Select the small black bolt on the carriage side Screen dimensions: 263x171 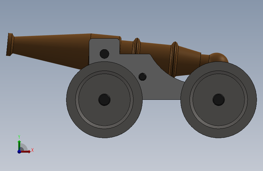click(142, 77)
